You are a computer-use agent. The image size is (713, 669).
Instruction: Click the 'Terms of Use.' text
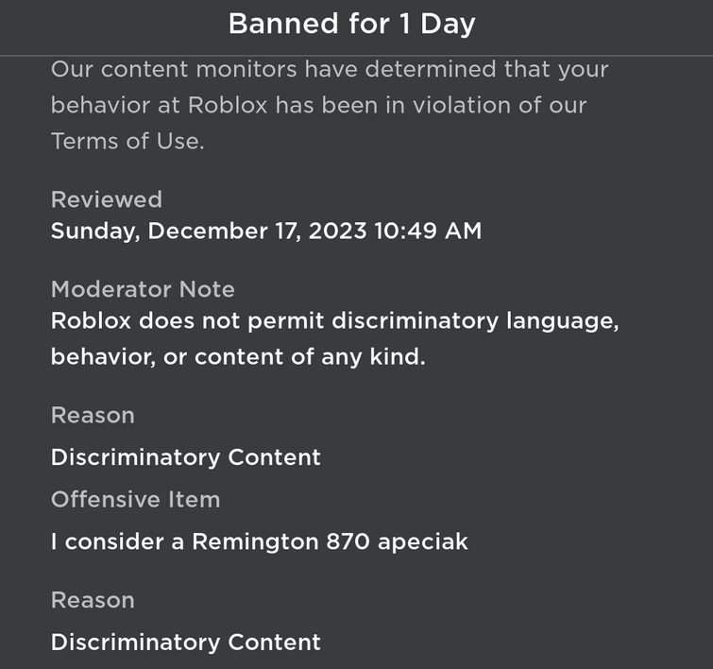click(127, 141)
